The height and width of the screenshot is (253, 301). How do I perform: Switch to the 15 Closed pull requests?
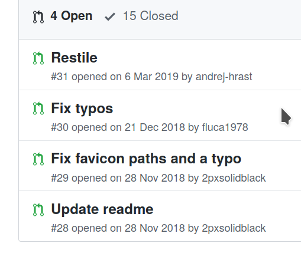point(141,16)
